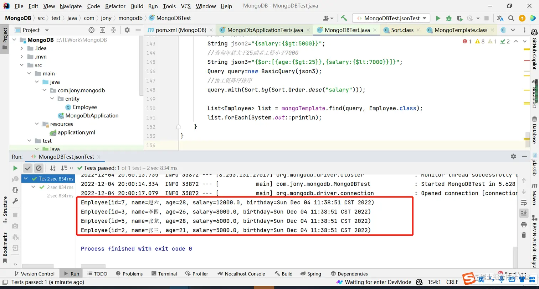
Task: Click the orange update arrow icon
Action: (522, 18)
